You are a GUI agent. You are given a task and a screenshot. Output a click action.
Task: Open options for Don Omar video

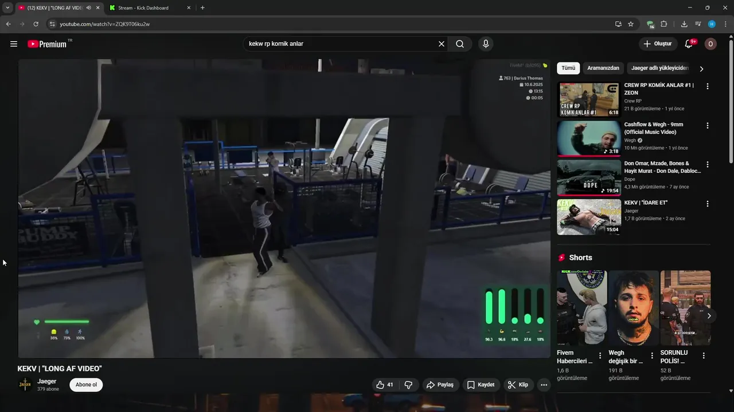point(708,164)
